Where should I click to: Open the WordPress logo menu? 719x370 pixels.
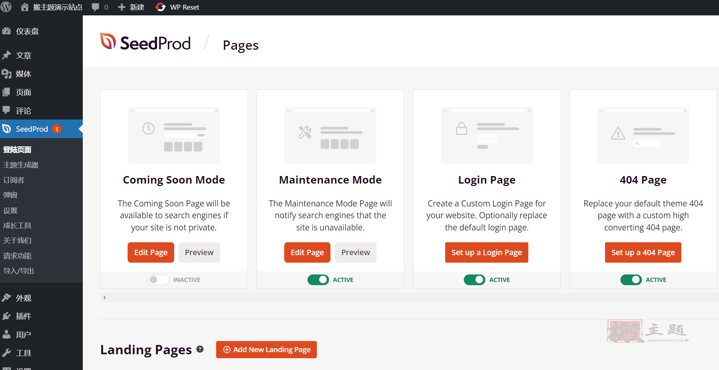coord(6,7)
